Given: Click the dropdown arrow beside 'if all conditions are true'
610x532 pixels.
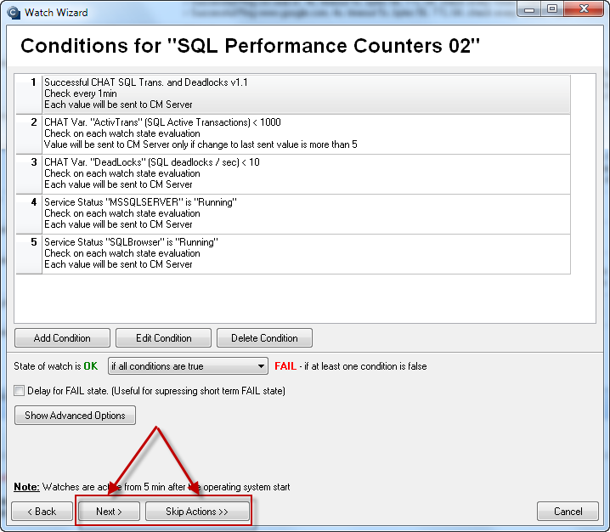Looking at the screenshot, I should pos(261,366).
